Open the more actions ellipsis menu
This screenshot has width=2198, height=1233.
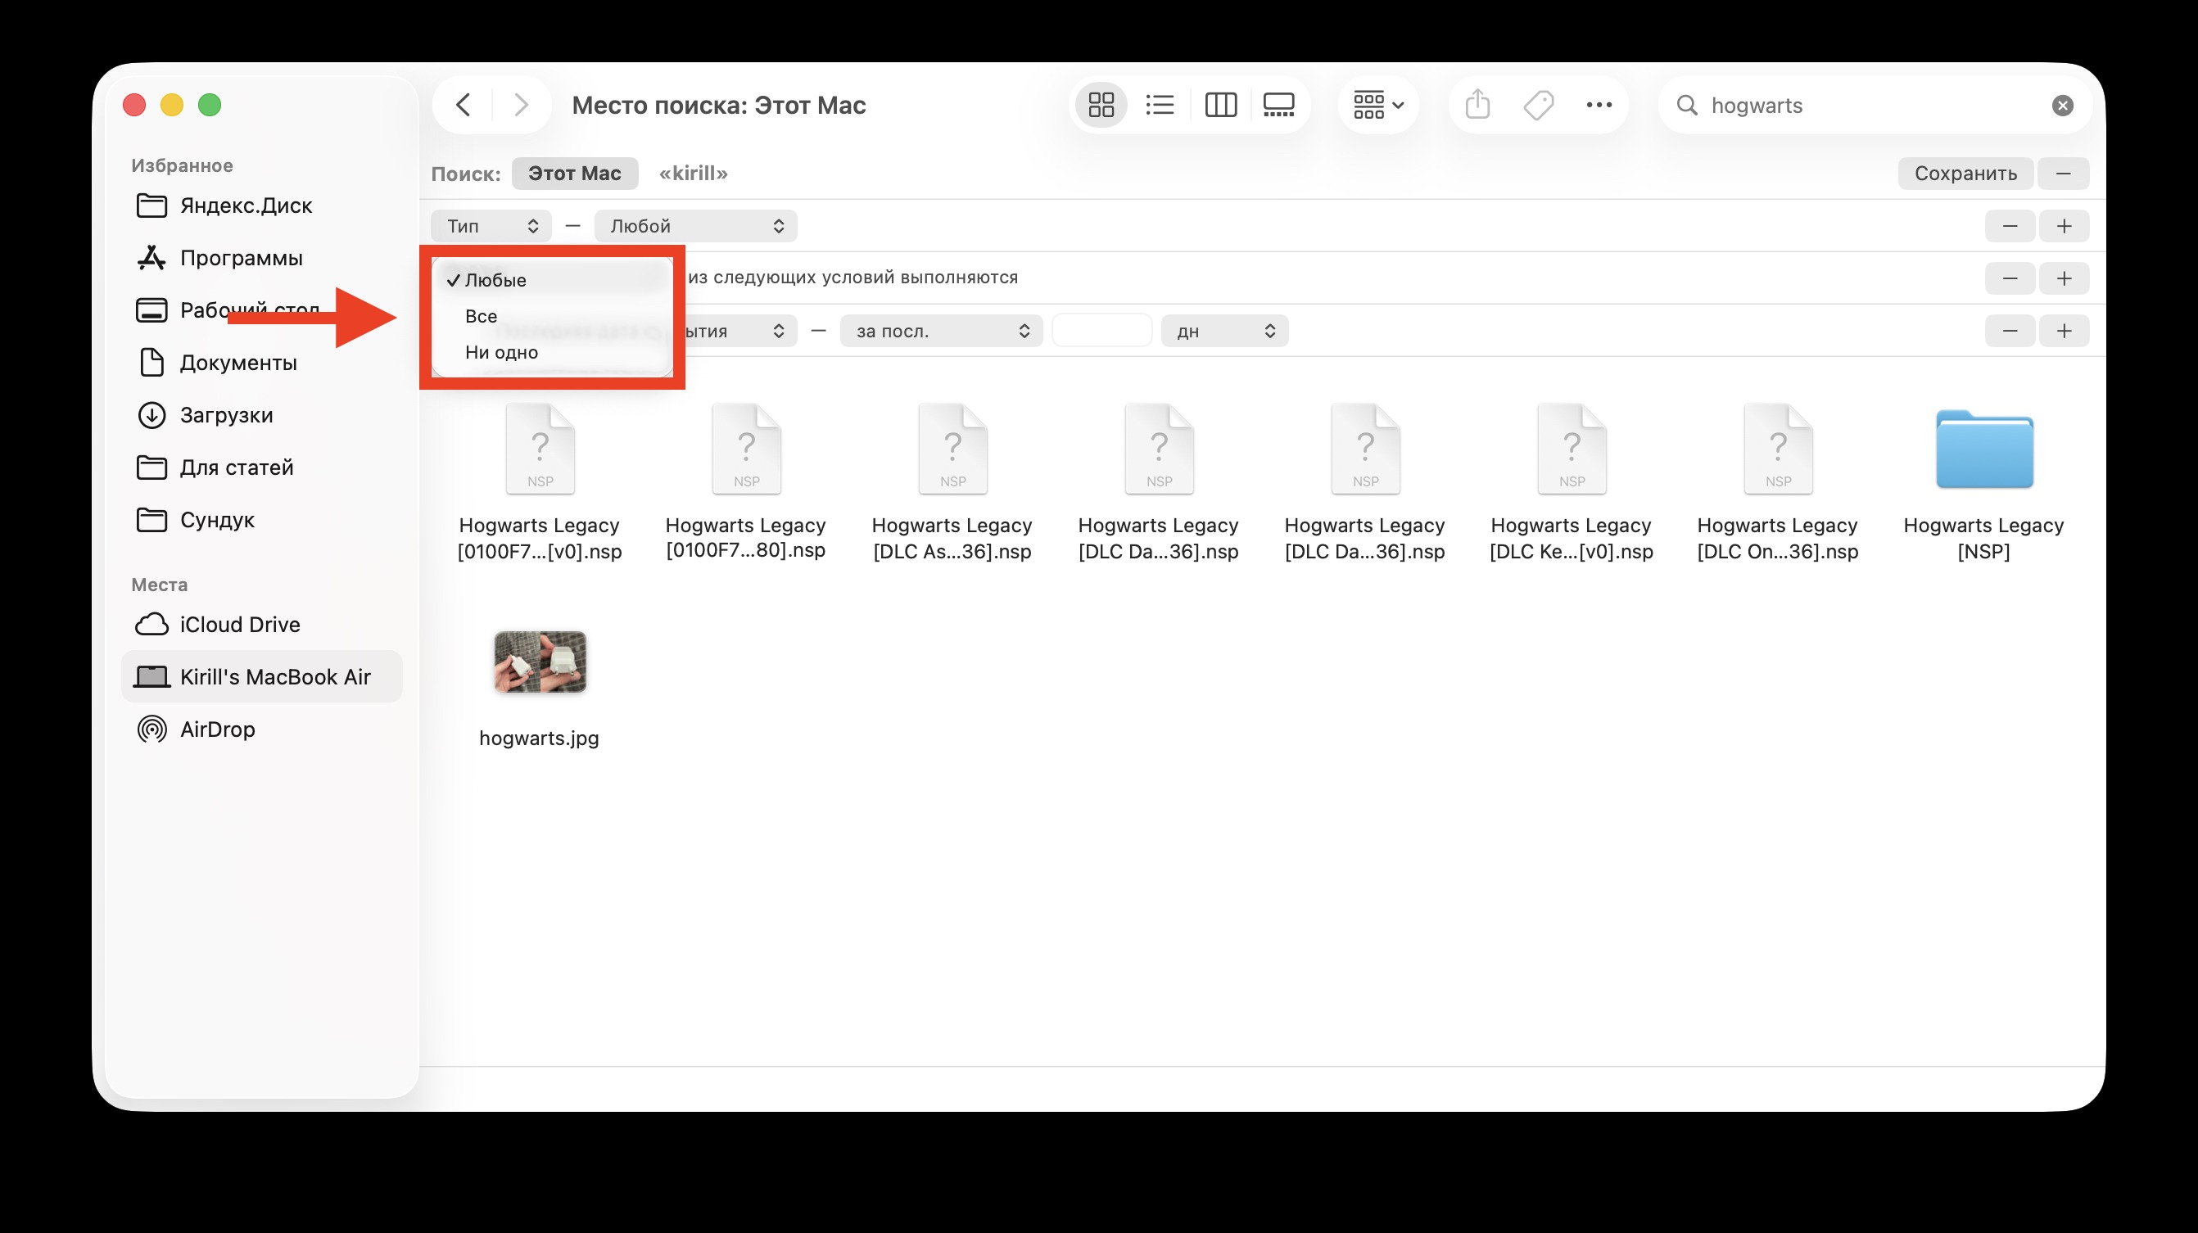click(x=1599, y=105)
